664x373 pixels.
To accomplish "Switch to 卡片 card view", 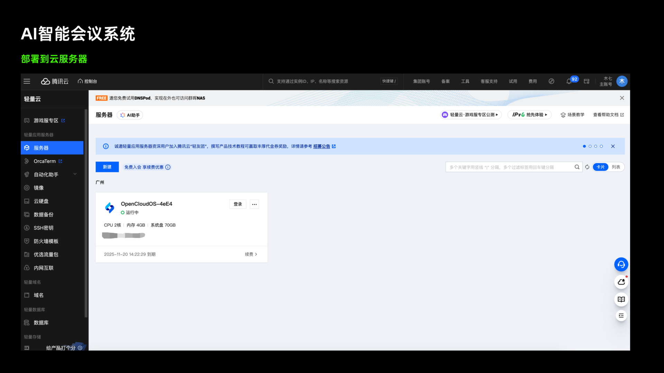I will tap(600, 167).
